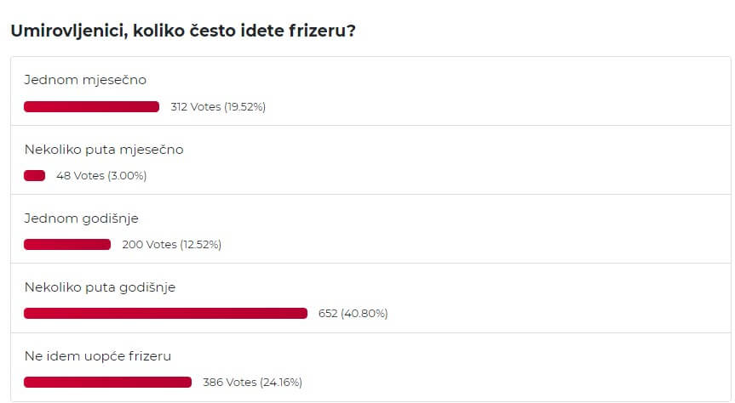Click '200 Votes (12.52%)' text
735x403 pixels.
[171, 244]
